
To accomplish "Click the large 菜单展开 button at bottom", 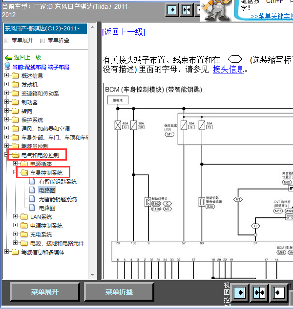I will (45, 292).
